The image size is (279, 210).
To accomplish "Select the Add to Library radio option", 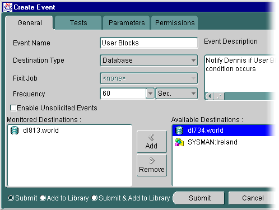I will coord(43,198).
